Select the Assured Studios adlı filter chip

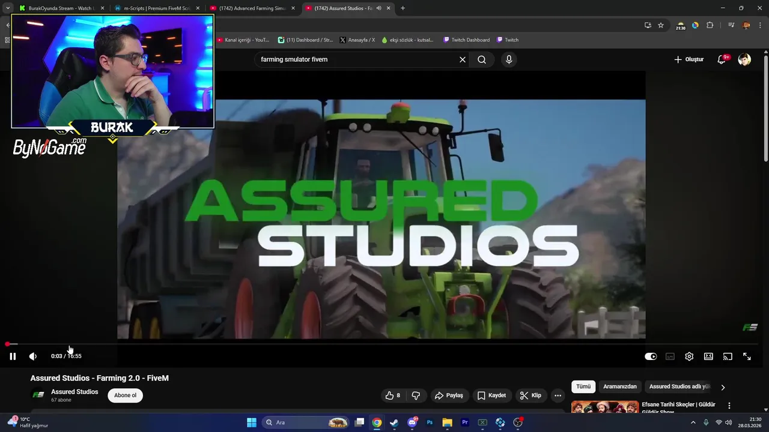point(679,387)
